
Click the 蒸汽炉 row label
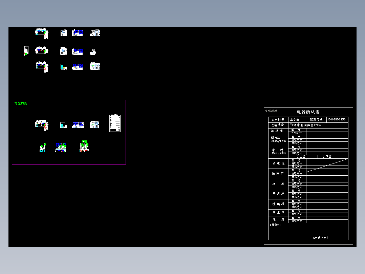coord(278,194)
